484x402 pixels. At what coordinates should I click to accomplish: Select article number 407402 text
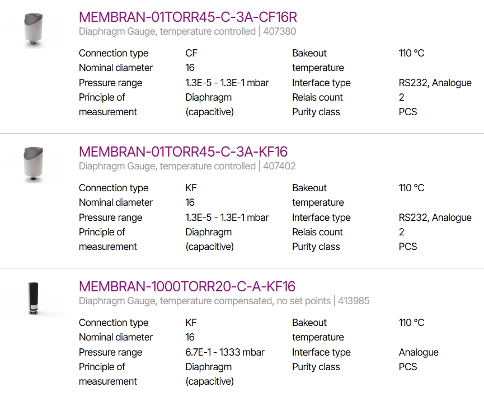click(279, 166)
